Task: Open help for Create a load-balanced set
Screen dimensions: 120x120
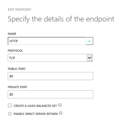Action: click(x=60, y=105)
